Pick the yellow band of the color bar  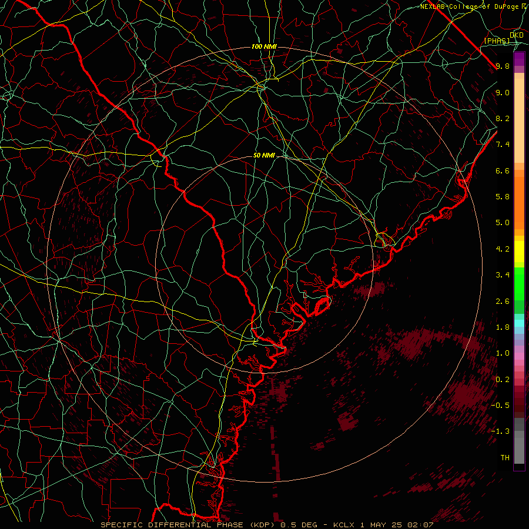[519, 252]
